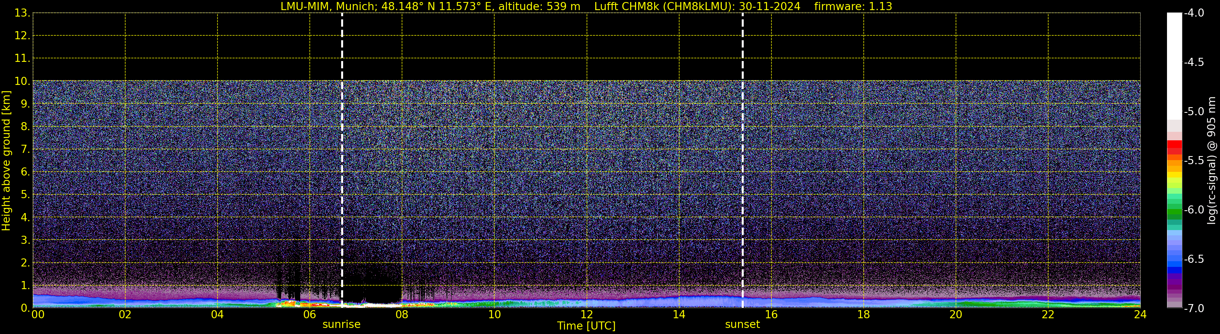The image size is (1220, 334).
Task: Click the sunset label below the time axis
Action: pos(742,325)
